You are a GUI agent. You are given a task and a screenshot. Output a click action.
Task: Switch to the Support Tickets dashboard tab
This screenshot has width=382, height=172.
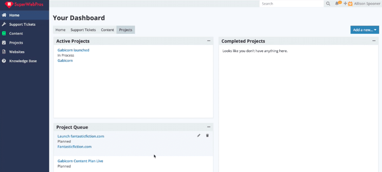(x=83, y=30)
